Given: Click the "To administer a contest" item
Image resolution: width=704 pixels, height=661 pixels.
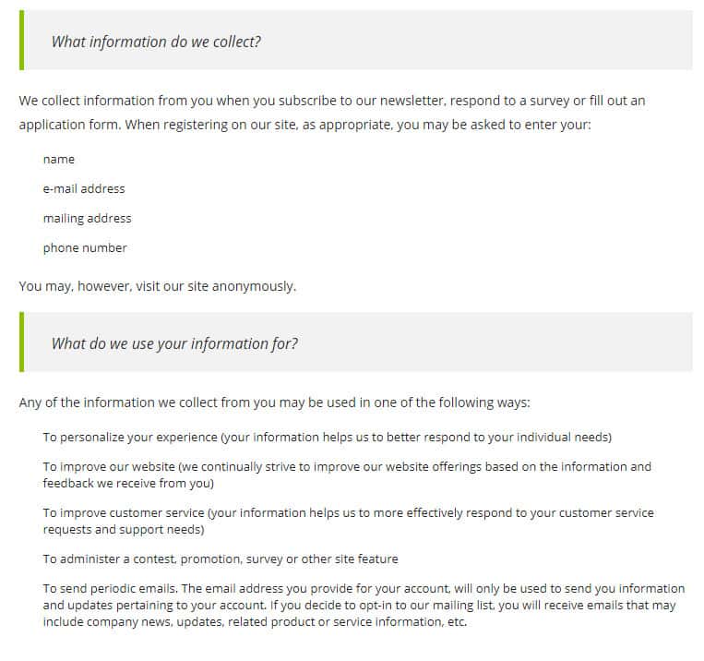Looking at the screenshot, I should tap(221, 559).
